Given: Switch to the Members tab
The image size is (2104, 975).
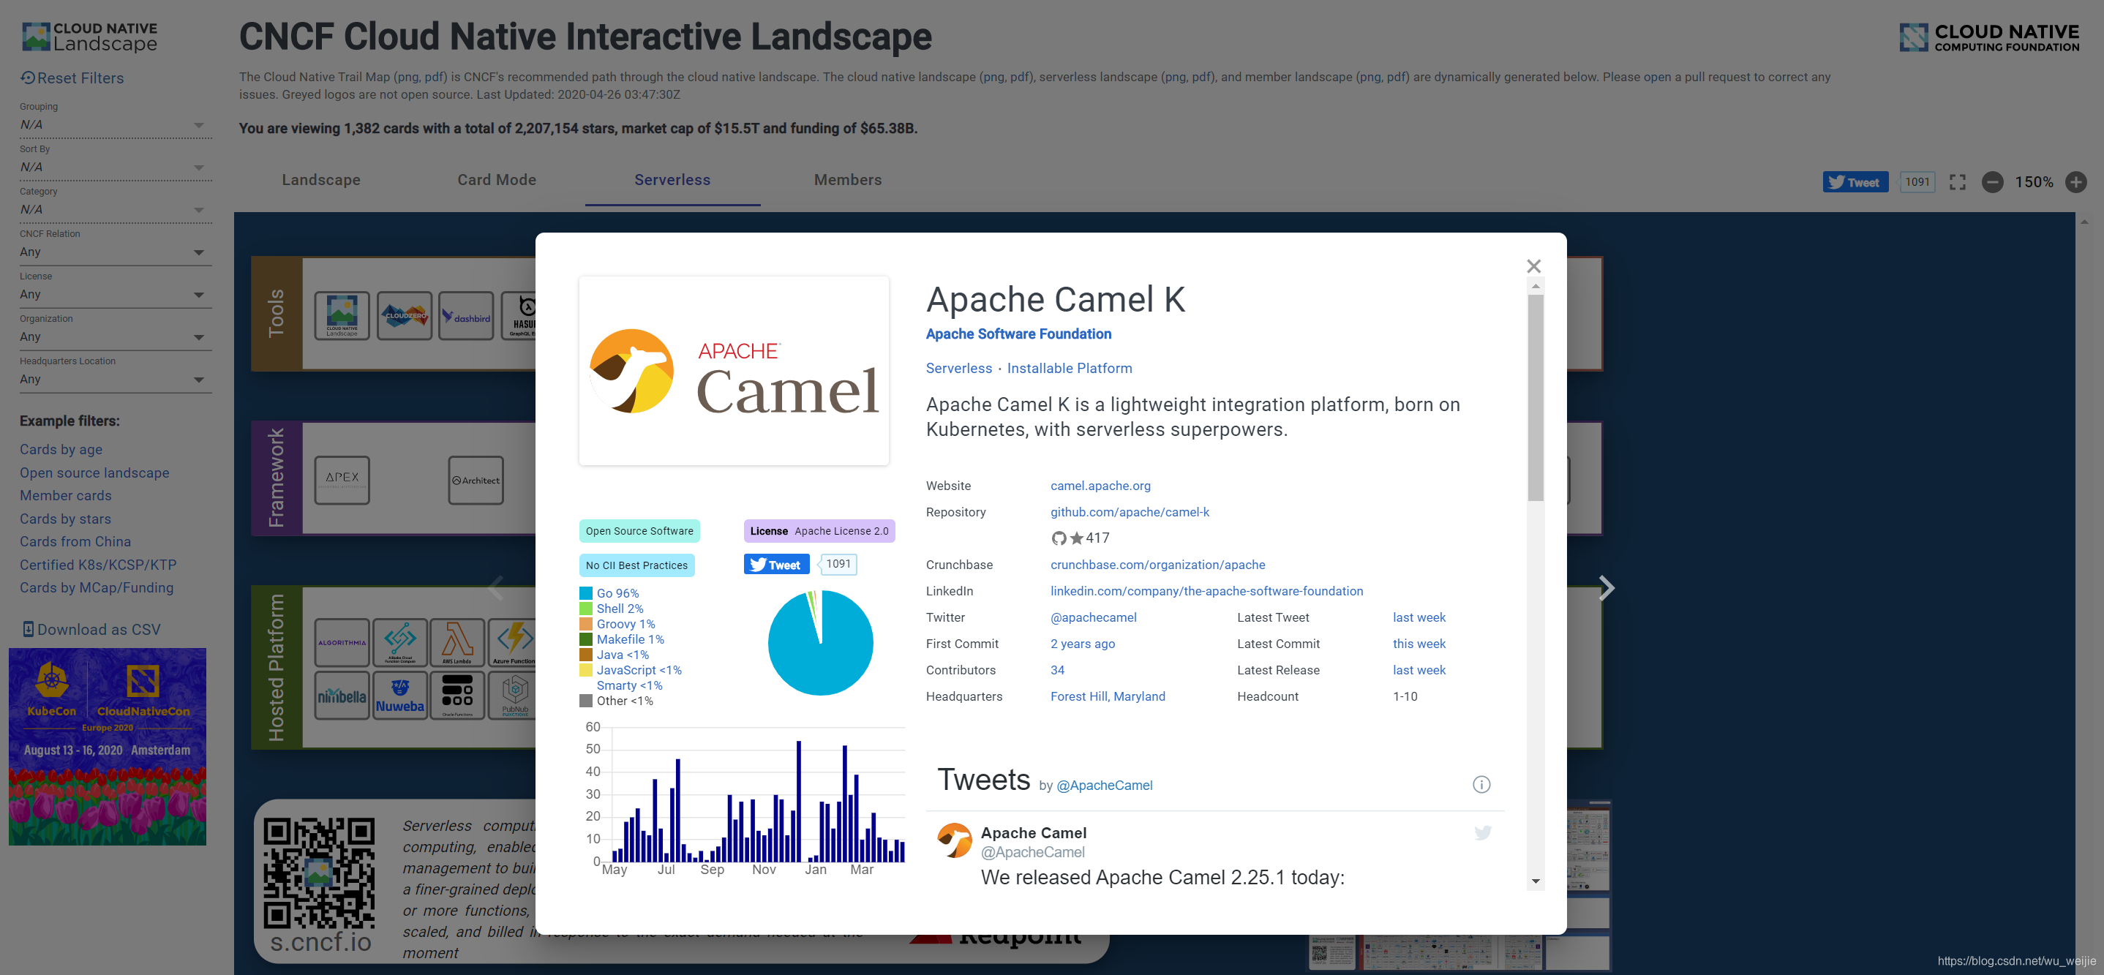Looking at the screenshot, I should (x=847, y=180).
